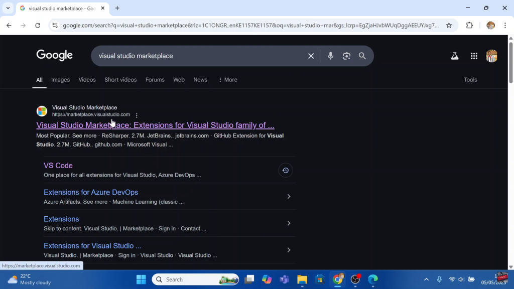Focus the Google search input field
Viewport: 514px width, 289px height.
coord(200,56)
